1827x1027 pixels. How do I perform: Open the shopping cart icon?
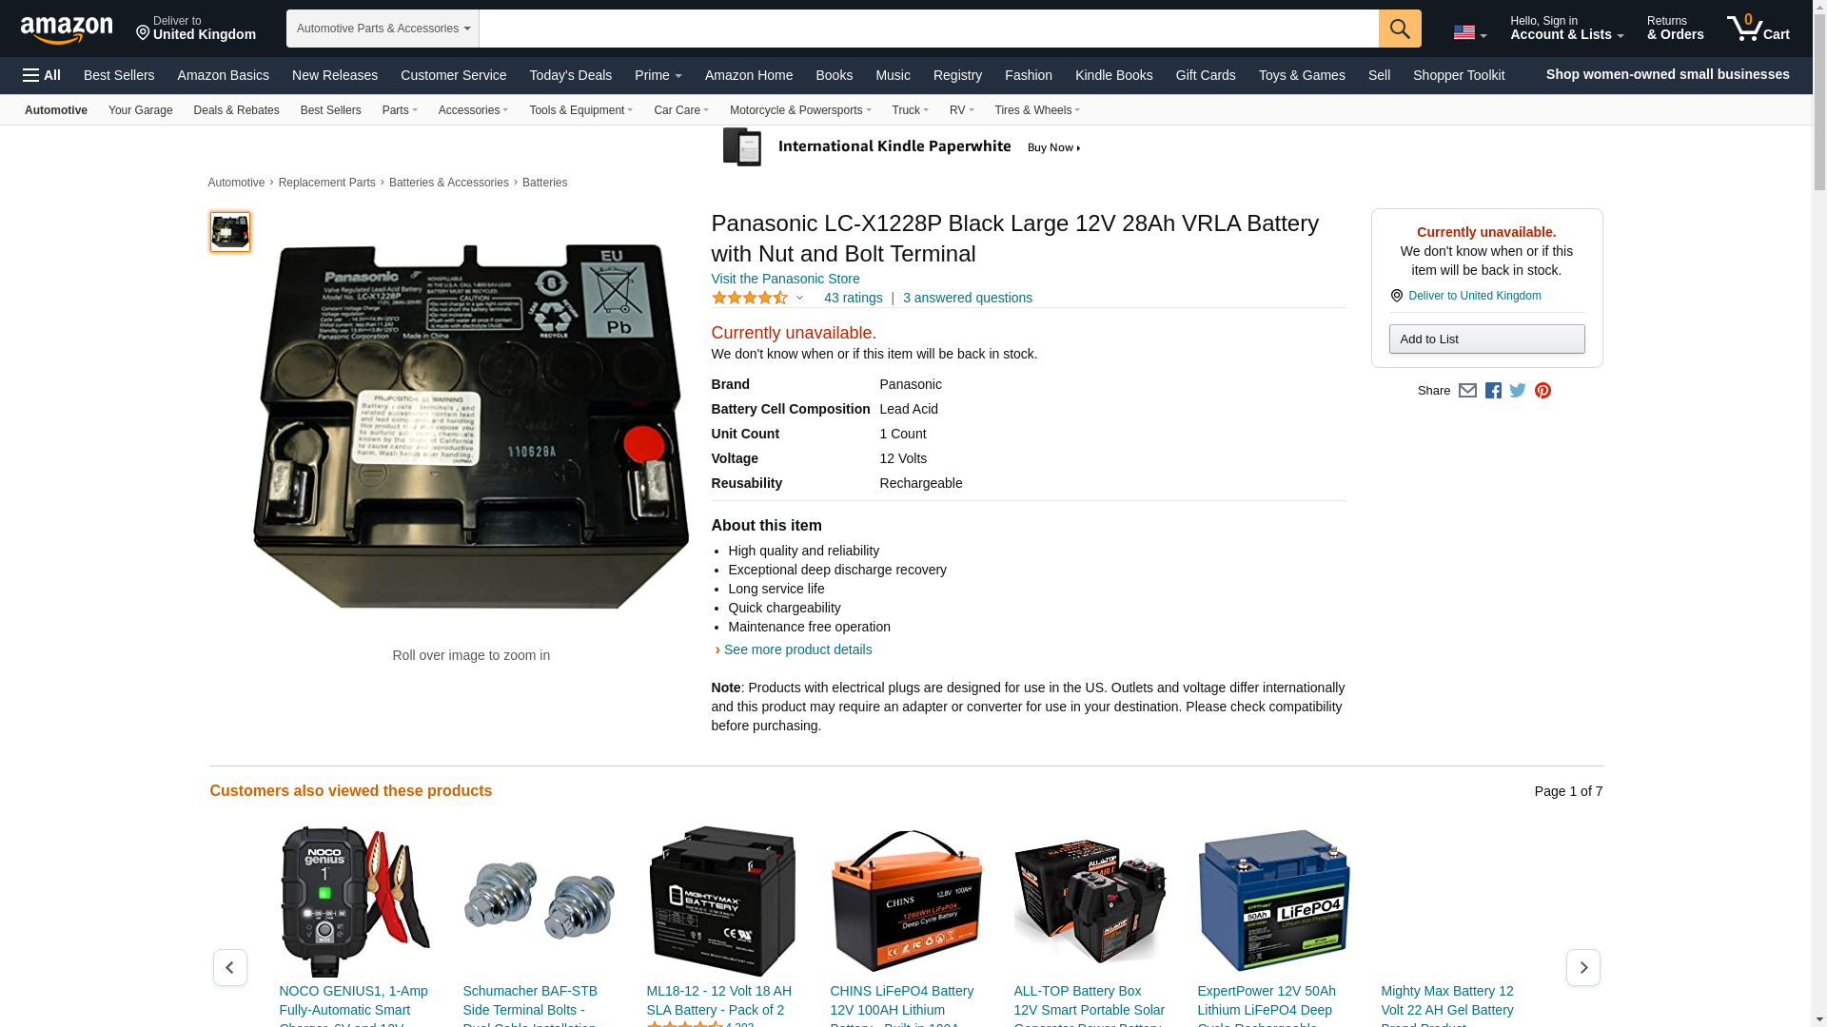tap(1758, 28)
